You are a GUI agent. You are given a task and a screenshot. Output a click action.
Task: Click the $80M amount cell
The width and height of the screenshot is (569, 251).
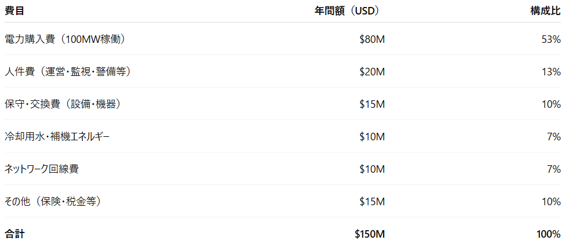click(373, 39)
